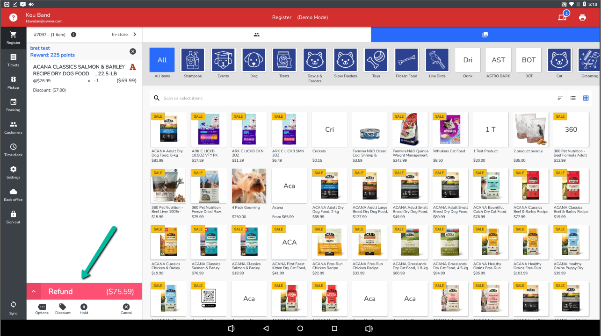
Task: Open the Tickets section in sidebar
Action: click(13, 60)
